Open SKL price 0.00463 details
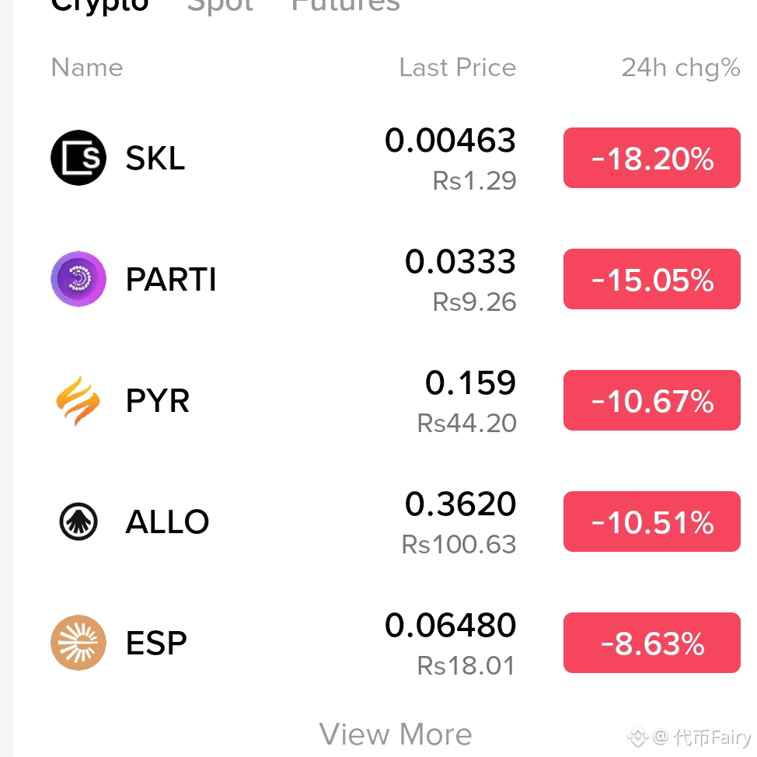Screen dimensions: 757x757 (x=451, y=141)
